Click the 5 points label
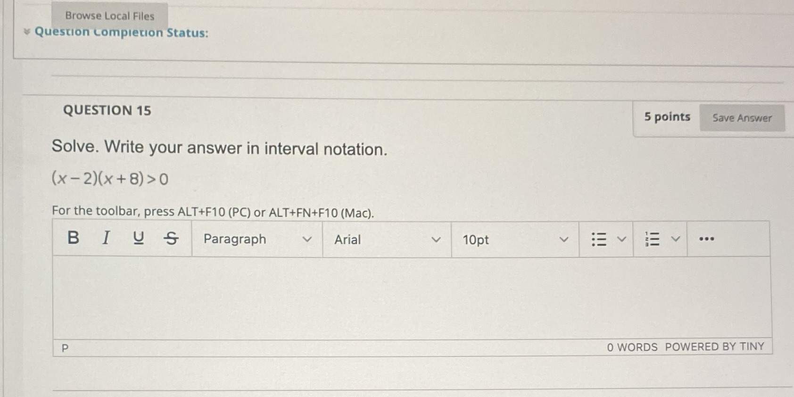The height and width of the screenshot is (397, 794). [667, 116]
